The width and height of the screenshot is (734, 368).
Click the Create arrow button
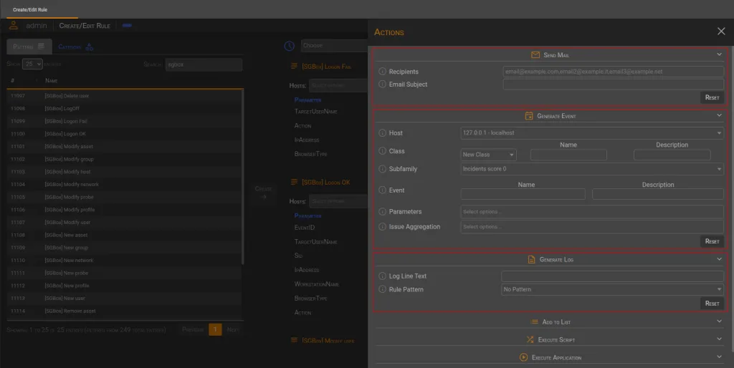click(x=264, y=193)
